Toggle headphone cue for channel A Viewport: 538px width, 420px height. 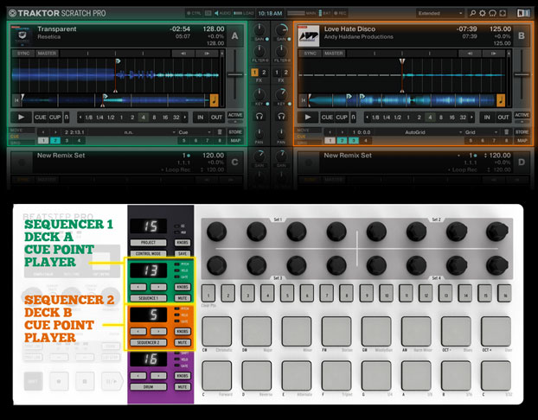(259, 117)
